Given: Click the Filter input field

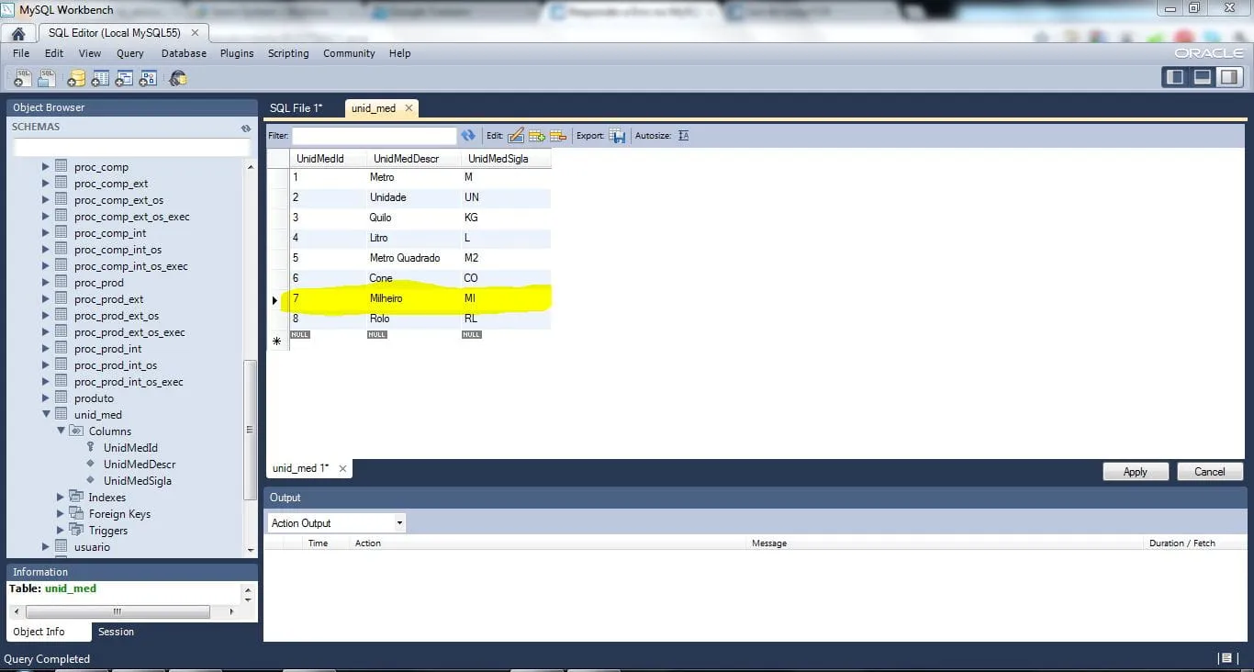Looking at the screenshot, I should pyautogui.click(x=374, y=136).
